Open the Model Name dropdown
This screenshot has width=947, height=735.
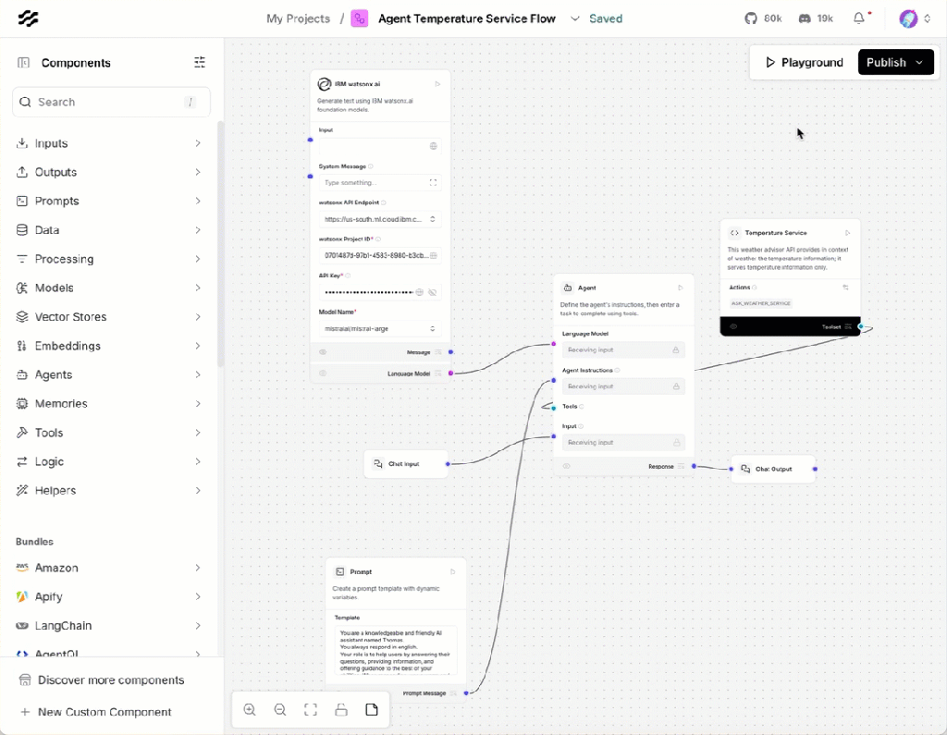coord(379,328)
